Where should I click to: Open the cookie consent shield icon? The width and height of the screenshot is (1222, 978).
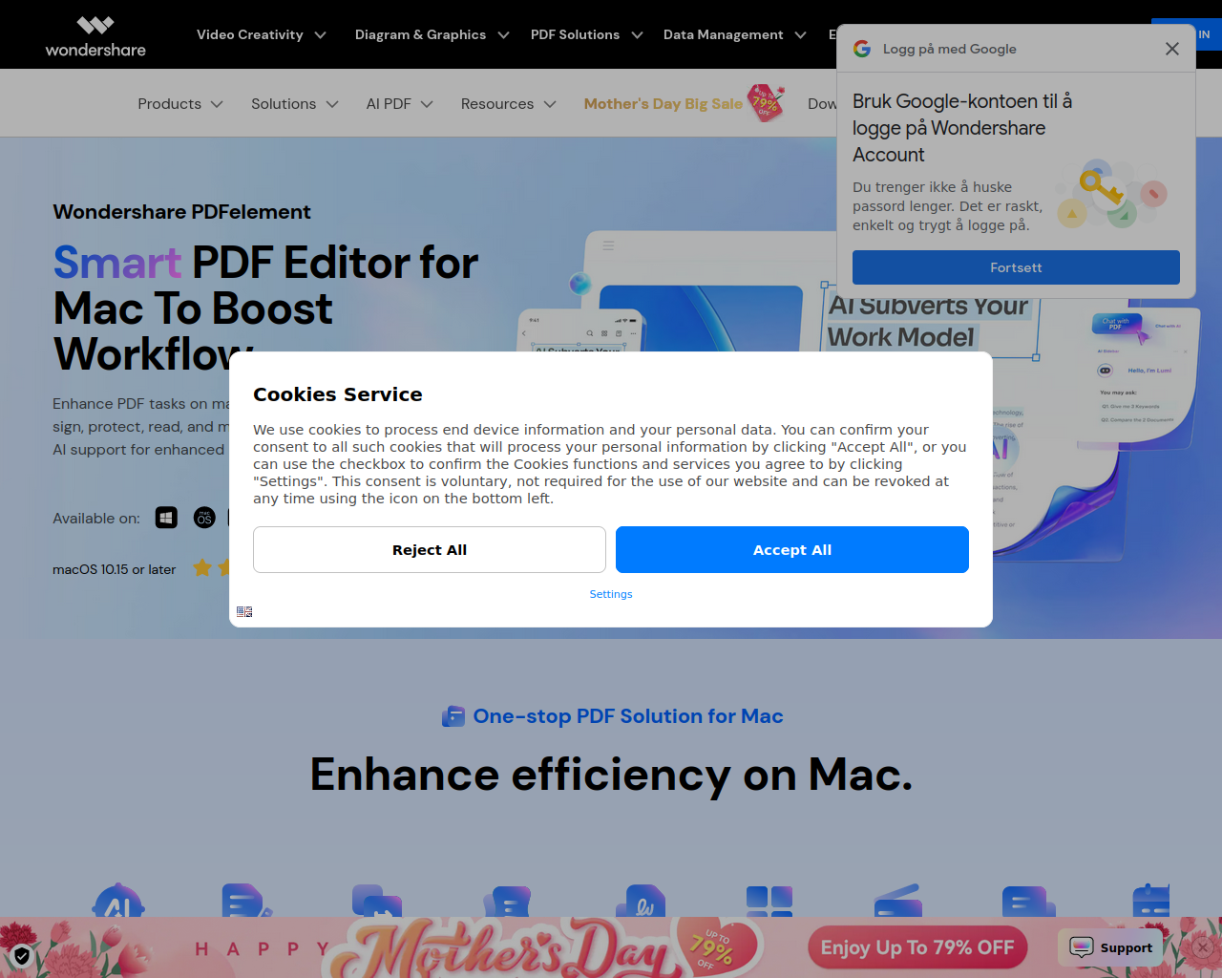[22, 955]
